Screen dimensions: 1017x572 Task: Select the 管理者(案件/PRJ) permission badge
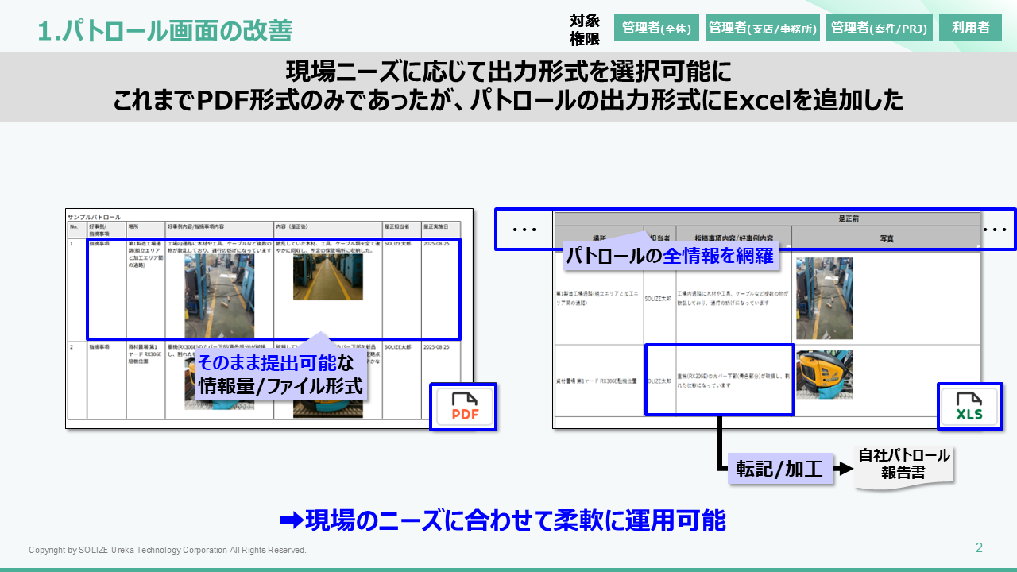879,28
